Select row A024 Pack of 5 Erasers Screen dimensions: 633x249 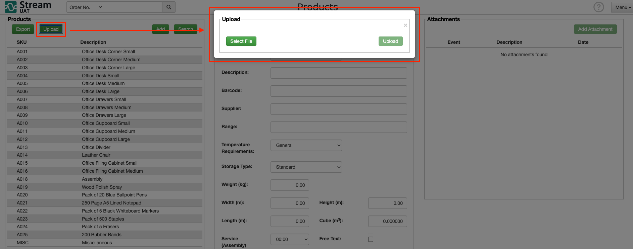104,227
